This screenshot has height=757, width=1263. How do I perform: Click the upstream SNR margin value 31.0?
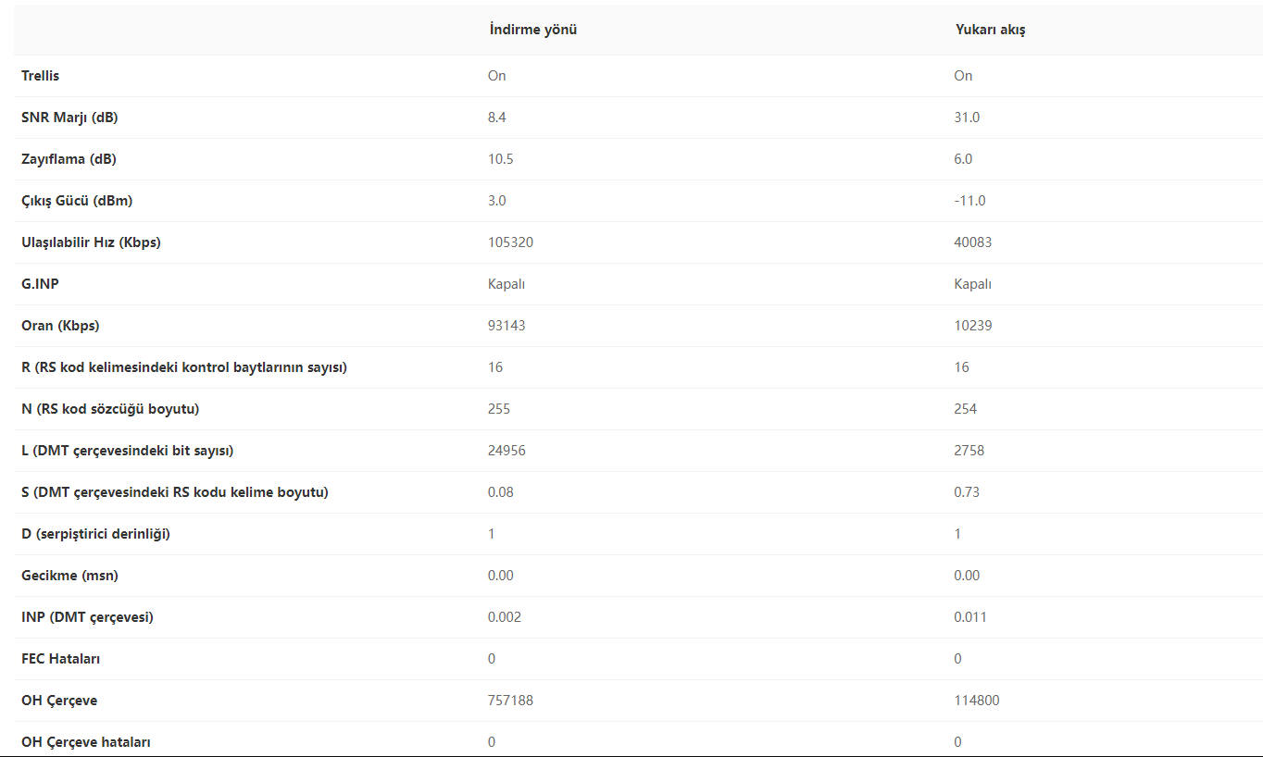tap(967, 118)
